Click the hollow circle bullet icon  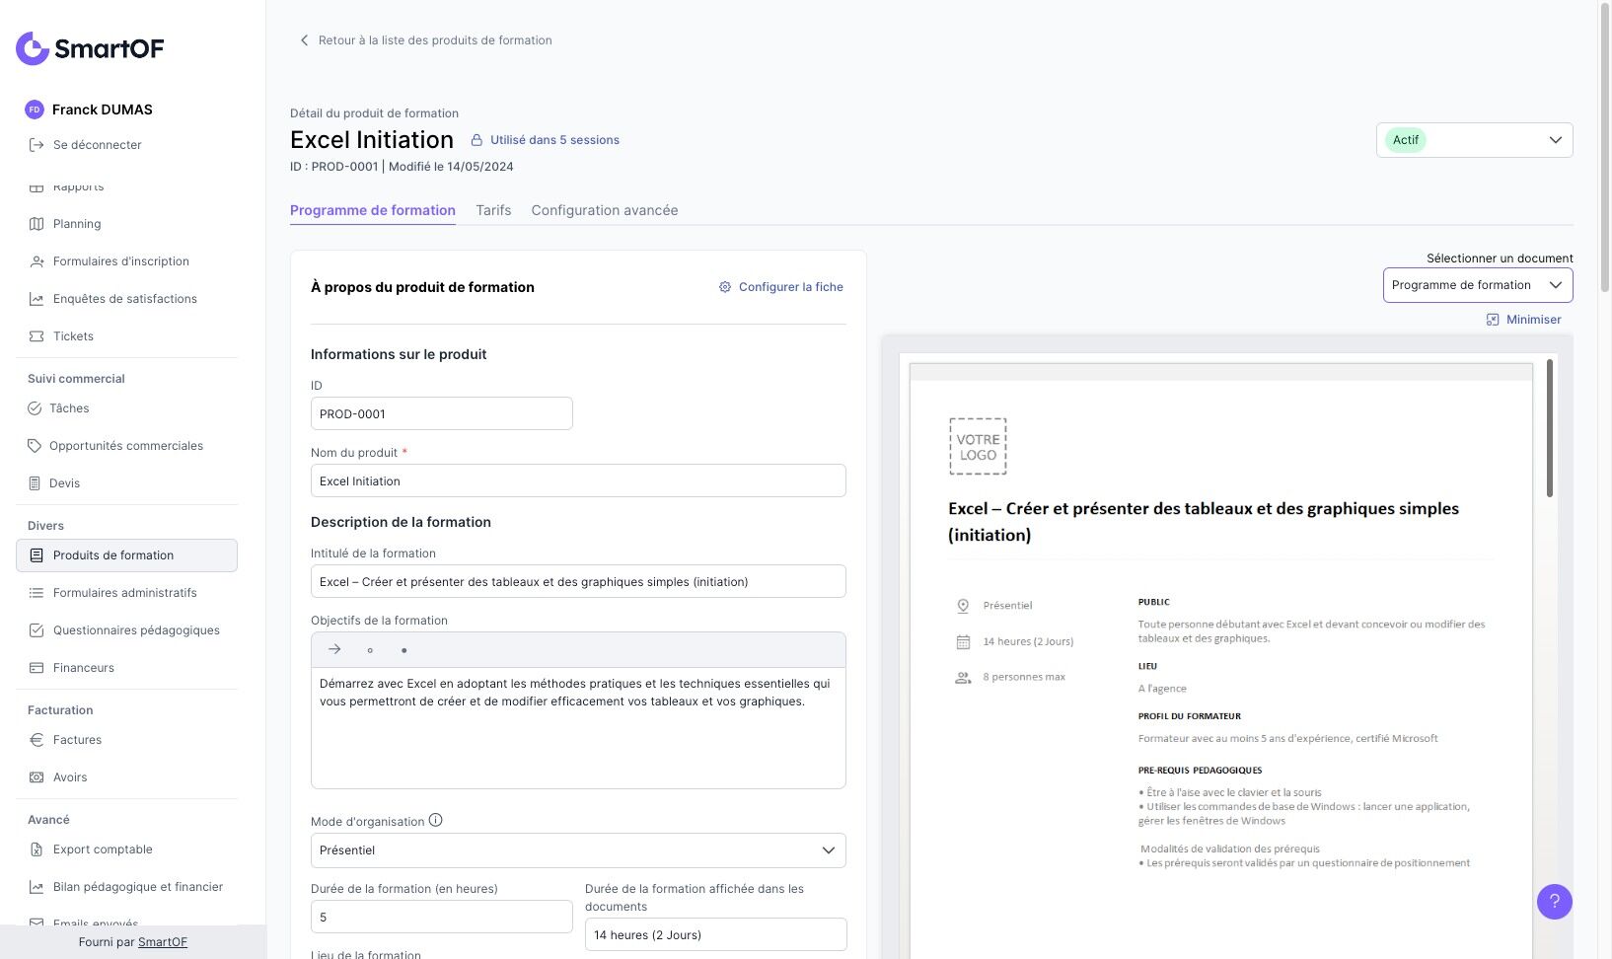(370, 650)
